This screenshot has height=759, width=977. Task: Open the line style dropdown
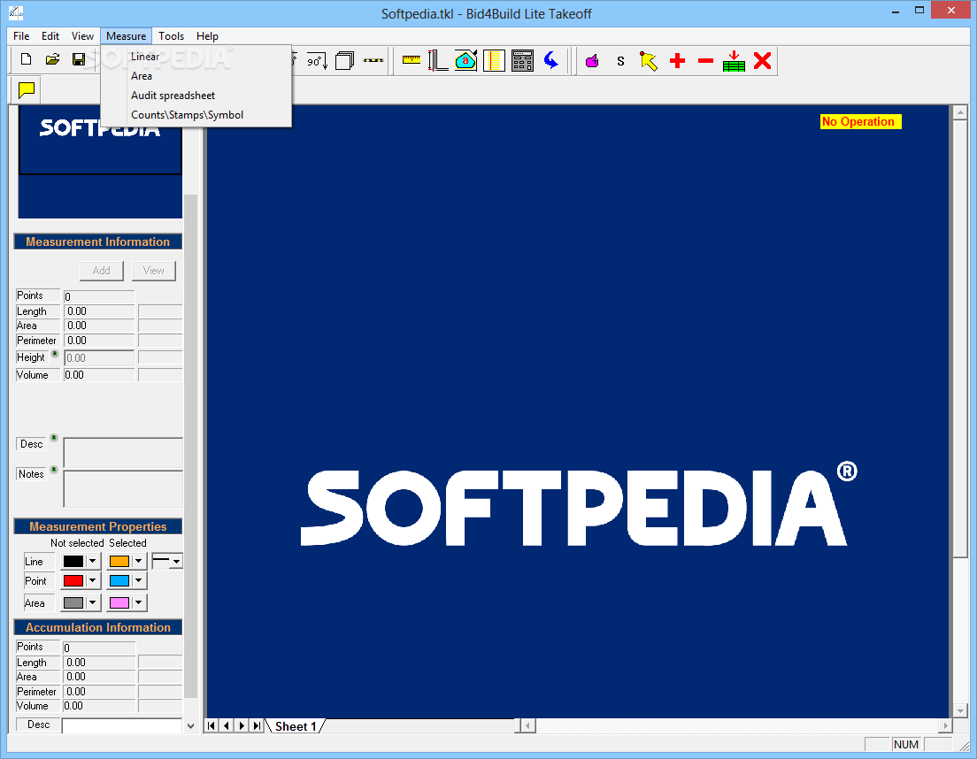coord(177,561)
